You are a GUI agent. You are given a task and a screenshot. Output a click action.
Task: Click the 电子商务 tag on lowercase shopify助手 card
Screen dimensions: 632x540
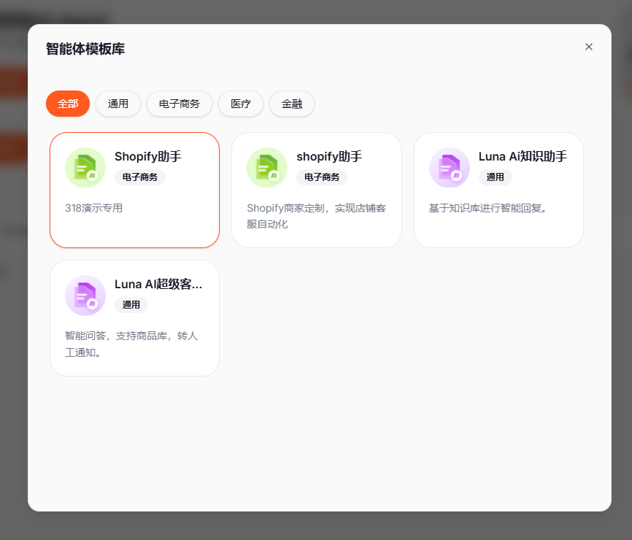point(322,177)
